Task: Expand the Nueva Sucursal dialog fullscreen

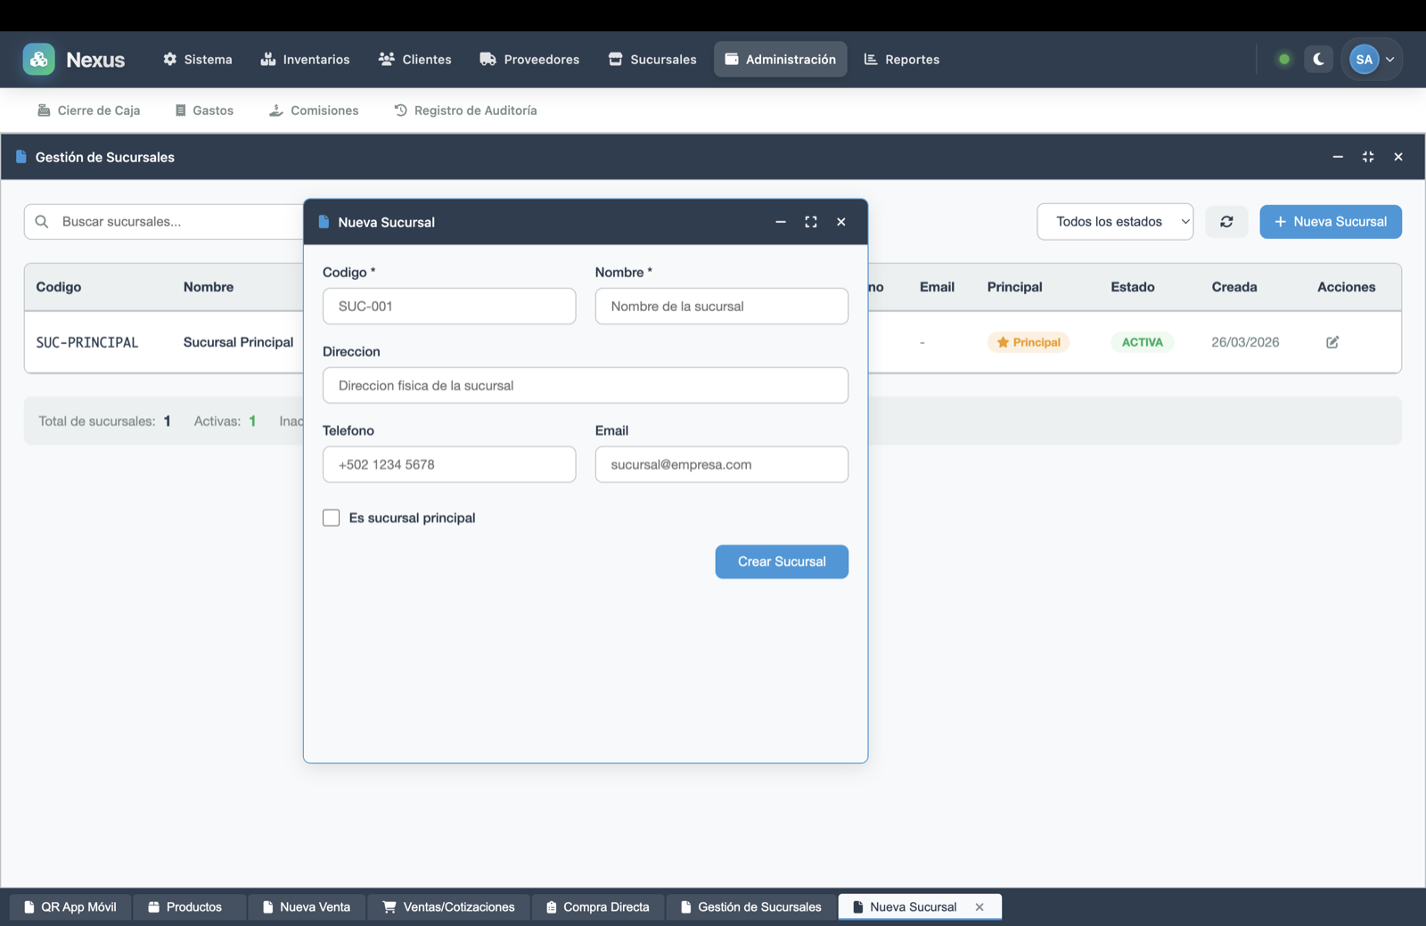Action: (810, 222)
